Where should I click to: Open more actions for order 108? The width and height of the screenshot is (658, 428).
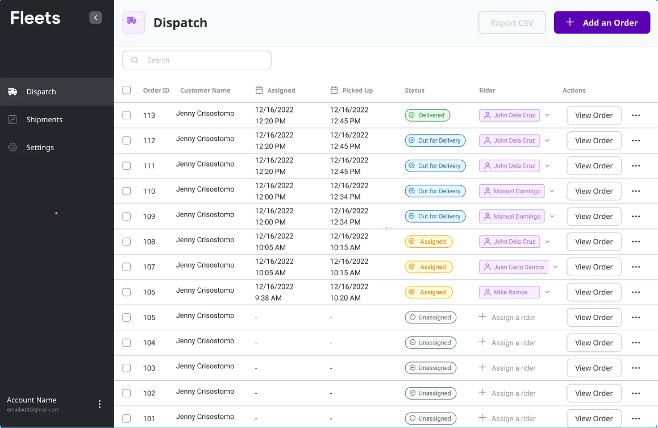pyautogui.click(x=636, y=242)
